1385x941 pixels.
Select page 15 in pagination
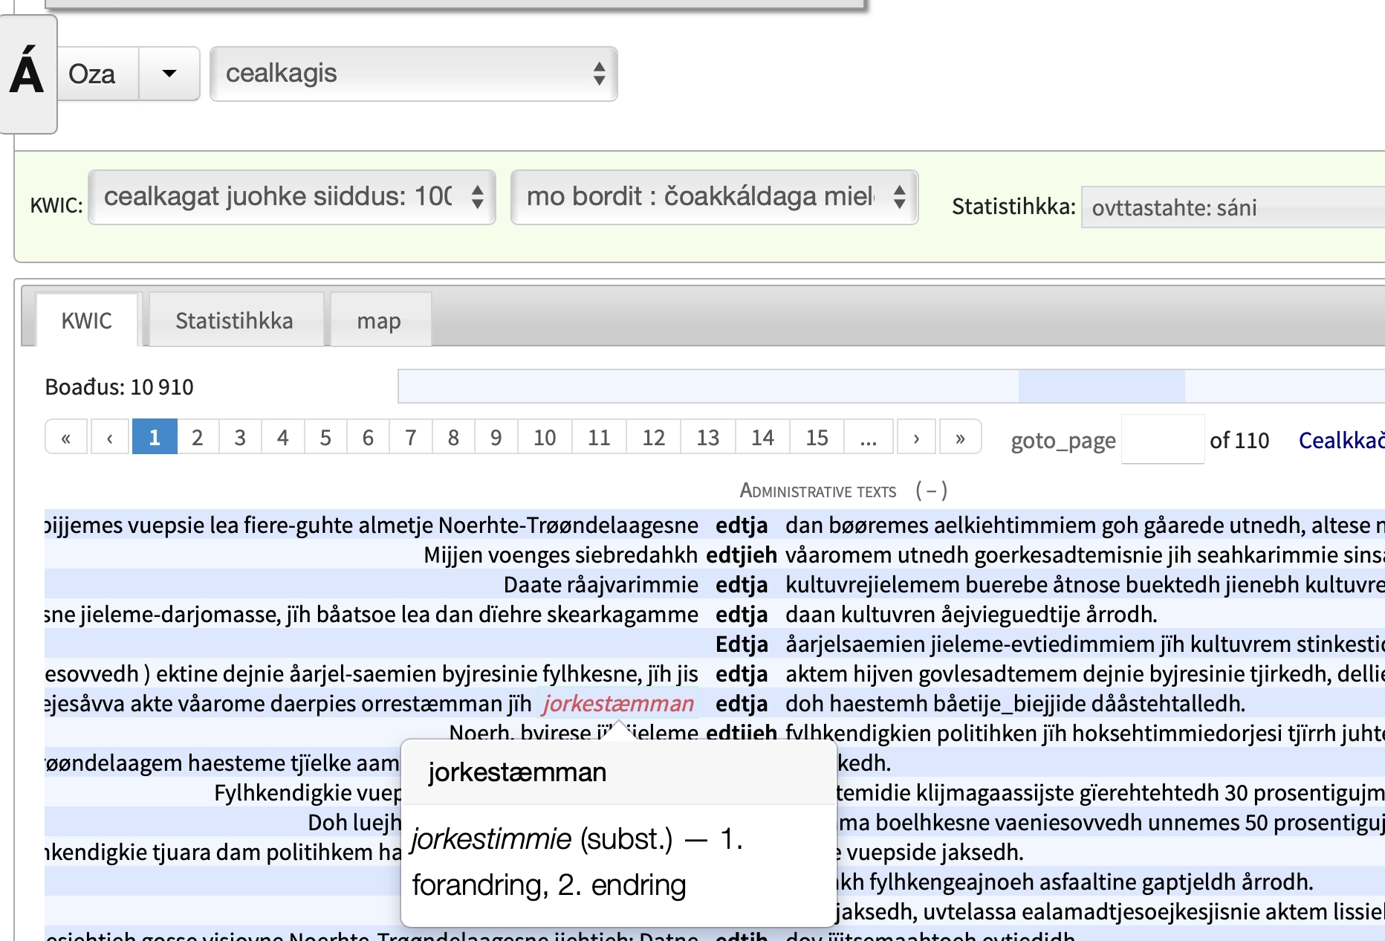click(x=817, y=437)
